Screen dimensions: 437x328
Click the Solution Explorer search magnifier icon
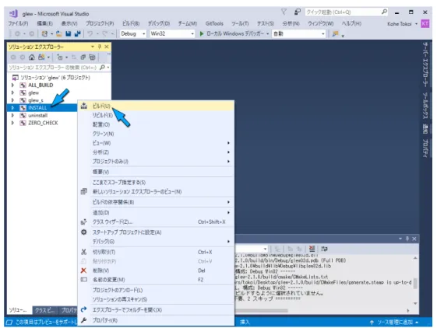[x=102, y=68]
